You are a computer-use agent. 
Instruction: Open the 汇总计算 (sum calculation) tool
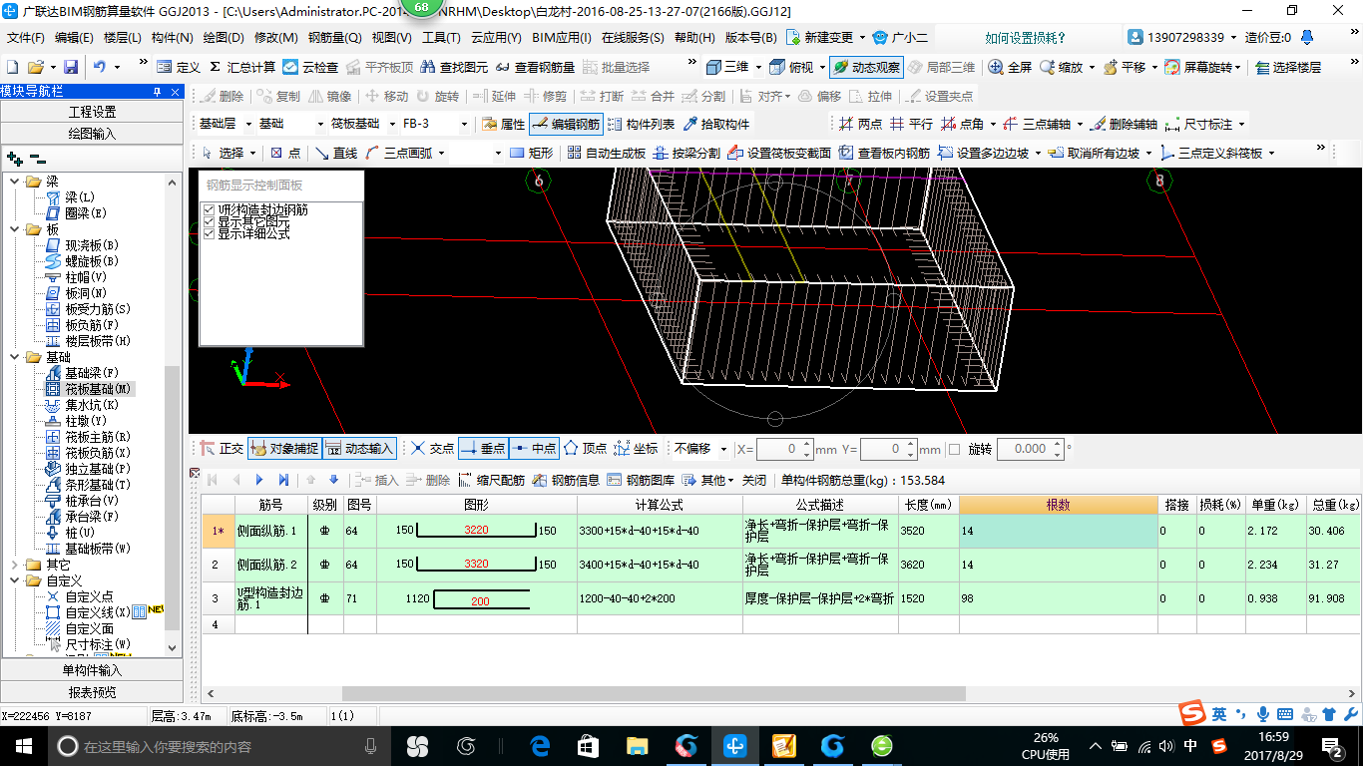click(241, 67)
